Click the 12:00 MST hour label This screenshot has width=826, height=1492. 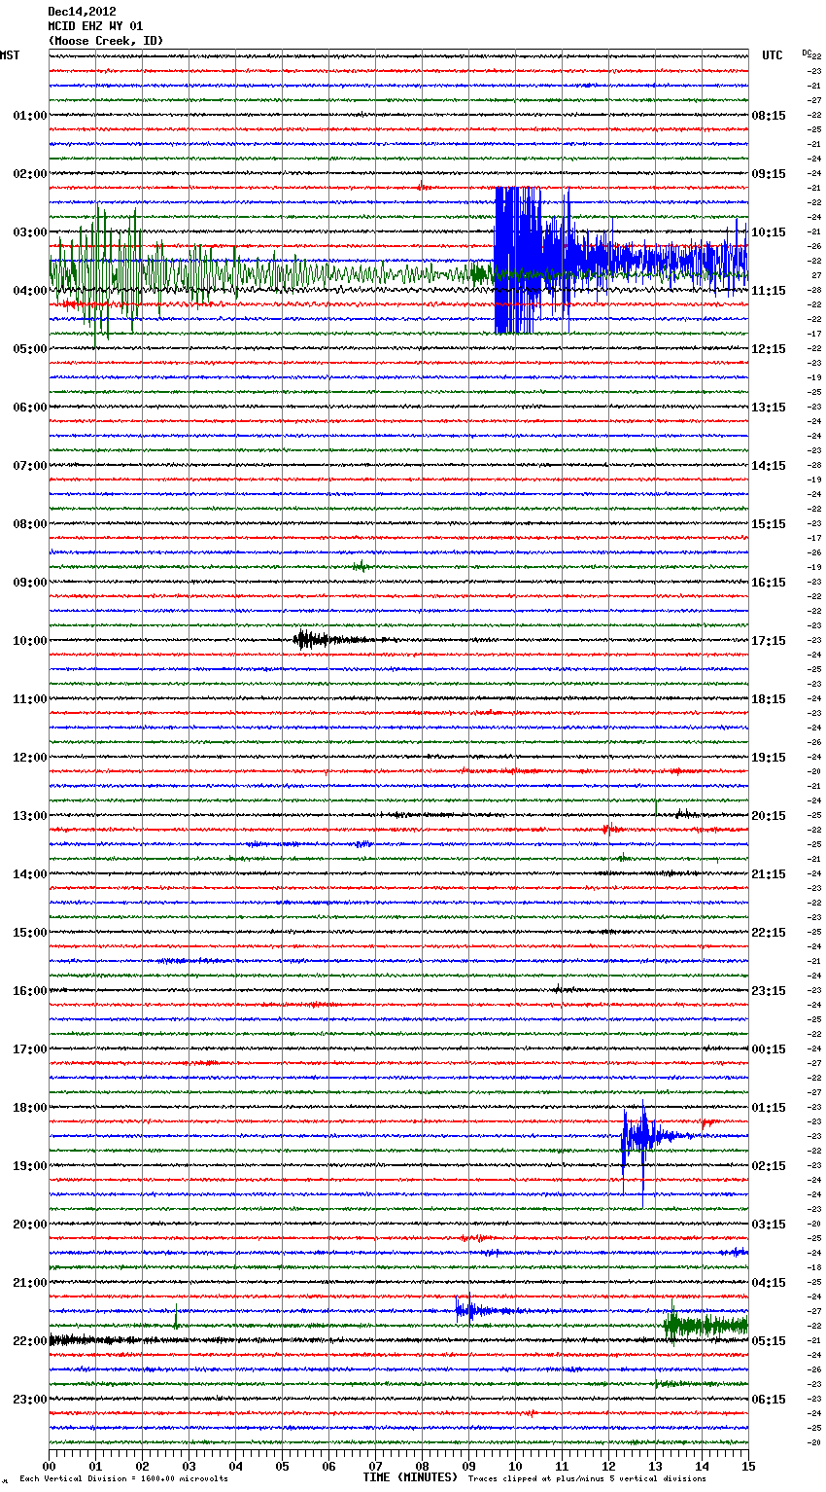(29, 757)
